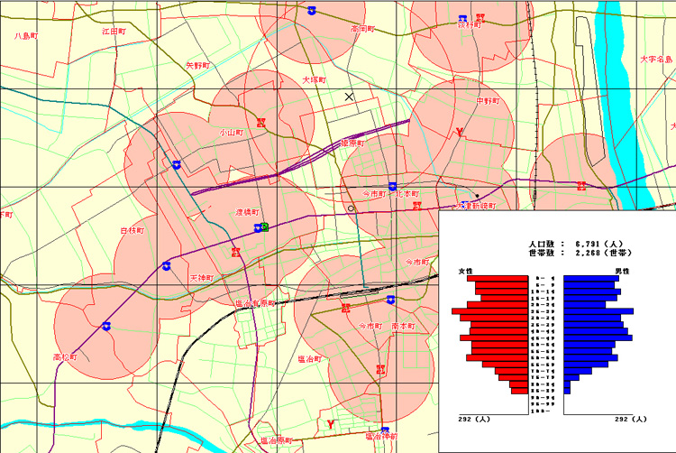Select the red Y symbol below 中野町
This screenshot has width=676, height=453.
(x=460, y=132)
